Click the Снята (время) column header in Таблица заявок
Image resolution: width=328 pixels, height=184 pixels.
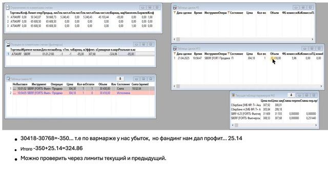[140, 84]
